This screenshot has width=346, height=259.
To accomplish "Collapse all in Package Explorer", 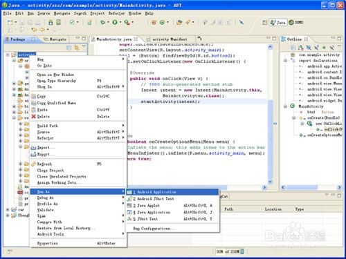I will tap(69, 48).
